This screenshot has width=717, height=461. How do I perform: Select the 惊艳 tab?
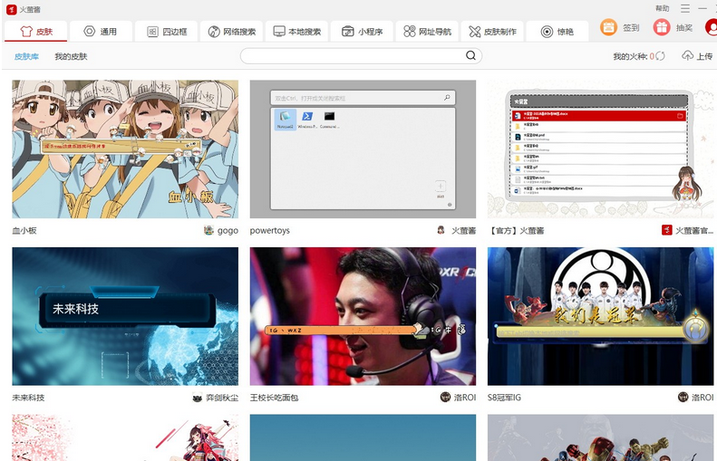tap(557, 31)
